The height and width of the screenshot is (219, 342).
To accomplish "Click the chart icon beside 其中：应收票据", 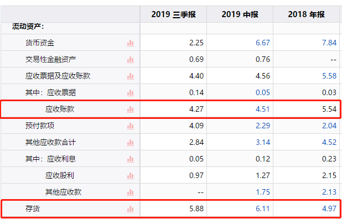I will pos(130,93).
